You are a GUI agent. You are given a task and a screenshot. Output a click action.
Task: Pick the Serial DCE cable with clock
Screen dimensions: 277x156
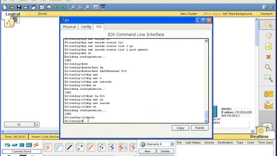[123, 147]
